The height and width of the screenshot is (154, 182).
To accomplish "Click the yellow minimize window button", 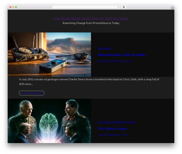I will (13, 7).
